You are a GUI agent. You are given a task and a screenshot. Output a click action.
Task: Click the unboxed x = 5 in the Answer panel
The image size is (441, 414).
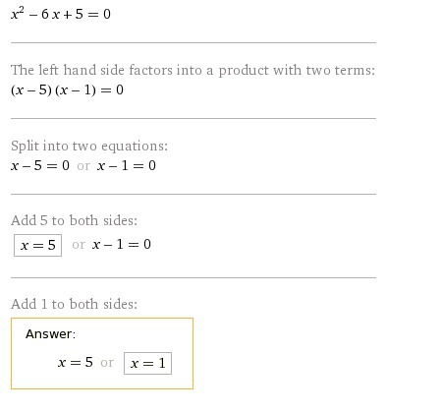click(x=76, y=362)
